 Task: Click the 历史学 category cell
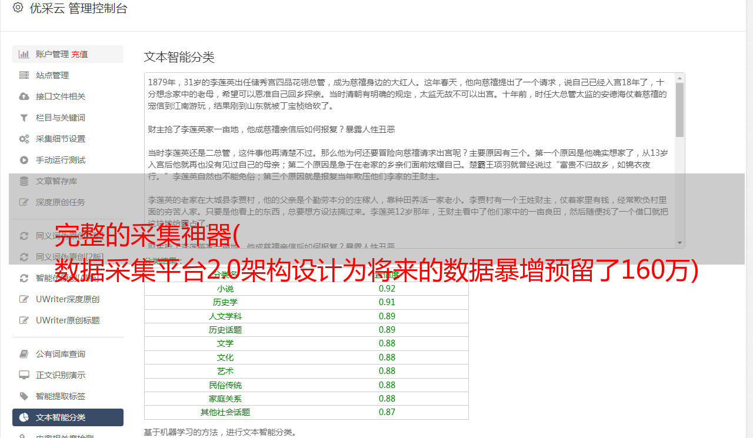[x=225, y=302]
